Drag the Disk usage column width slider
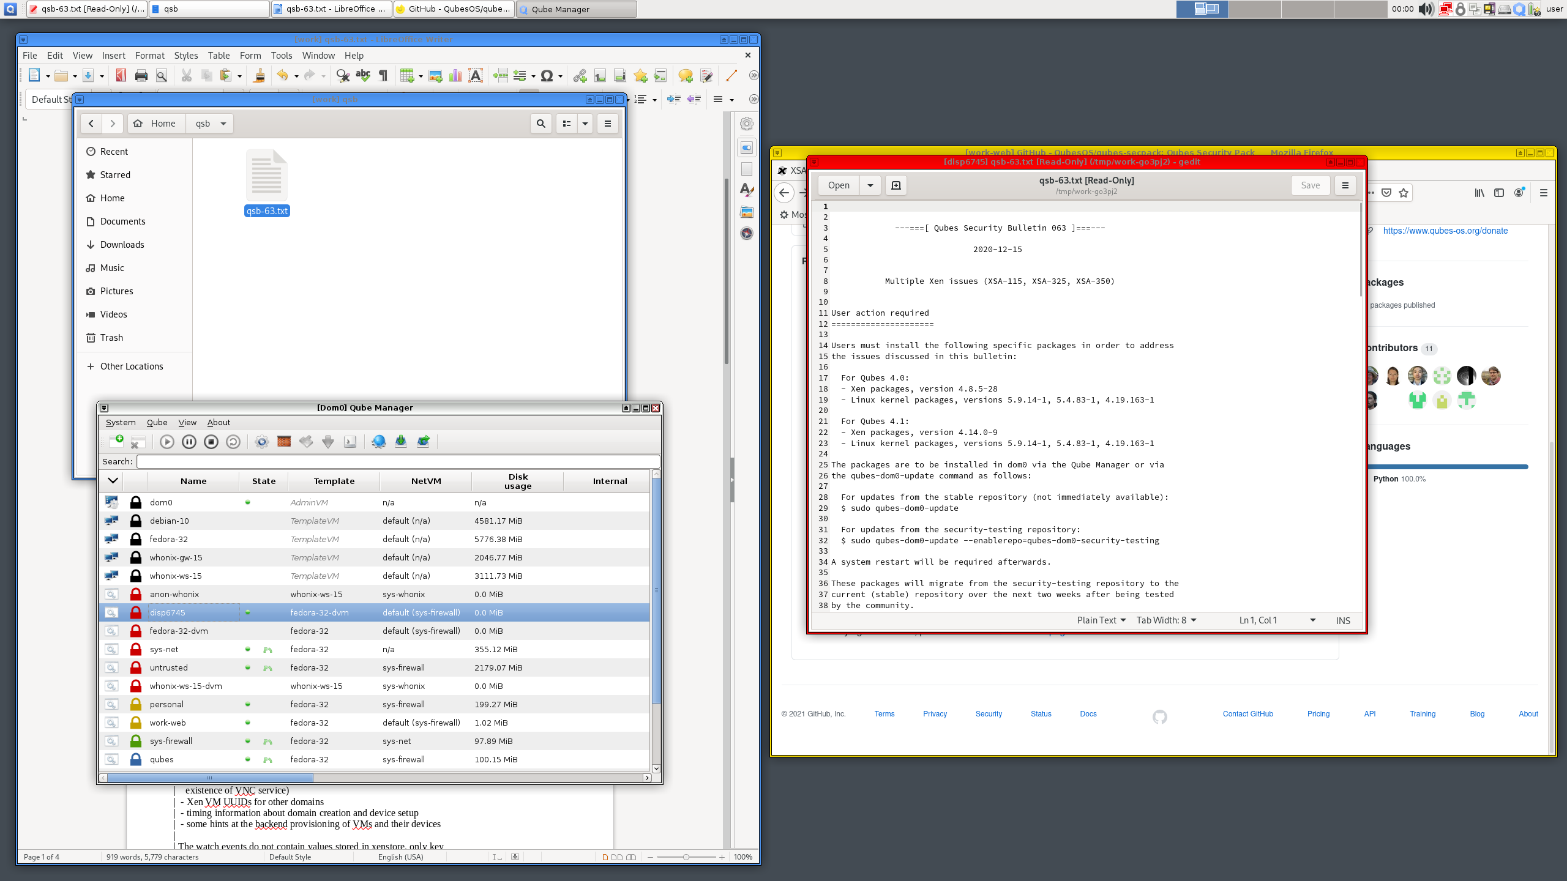The width and height of the screenshot is (1567, 881). [x=561, y=481]
